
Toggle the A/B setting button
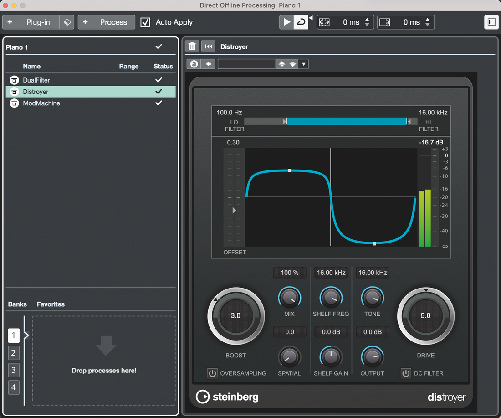point(194,64)
